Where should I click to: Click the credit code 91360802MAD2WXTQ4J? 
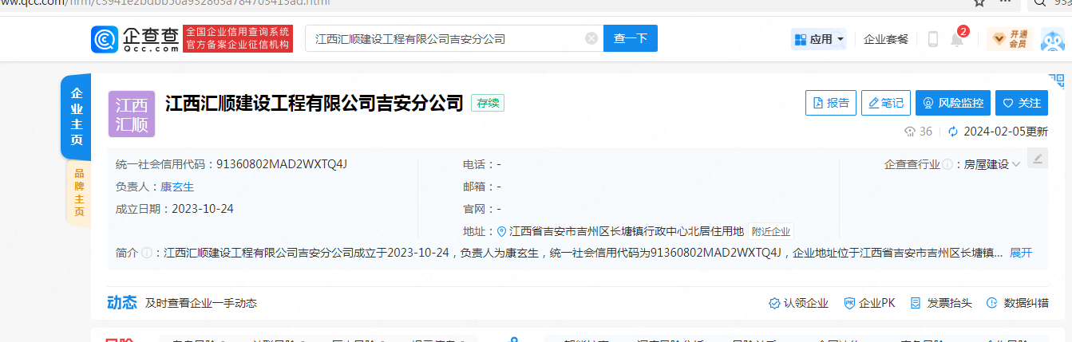282,164
